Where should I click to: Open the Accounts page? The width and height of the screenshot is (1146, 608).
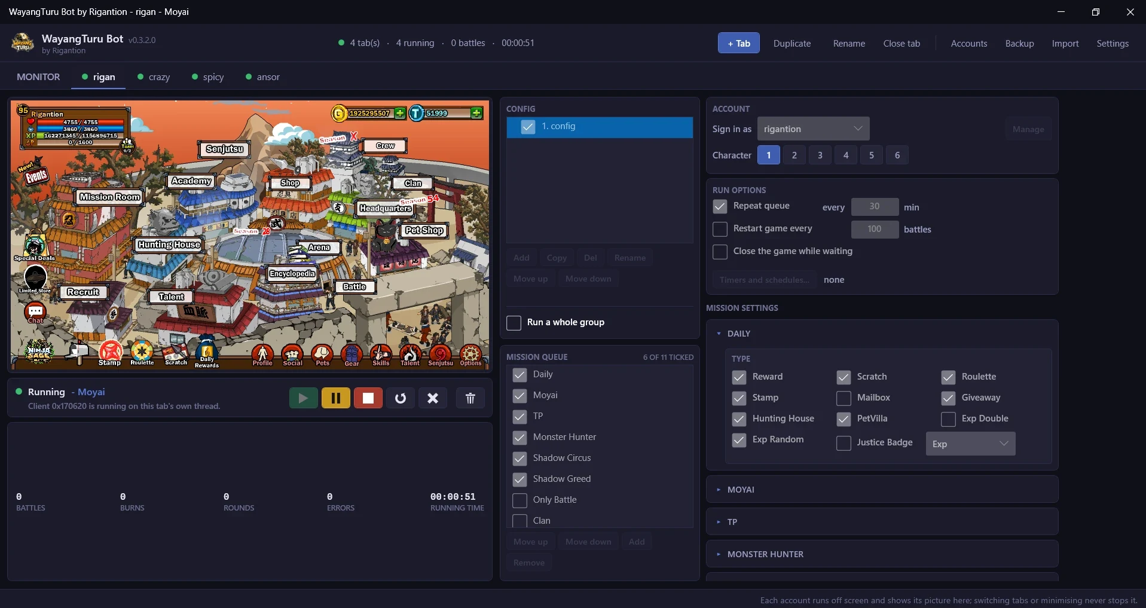click(969, 44)
